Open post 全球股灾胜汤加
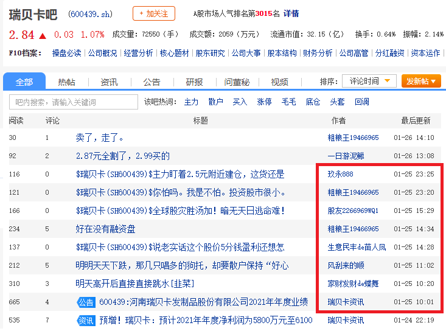 (180, 211)
